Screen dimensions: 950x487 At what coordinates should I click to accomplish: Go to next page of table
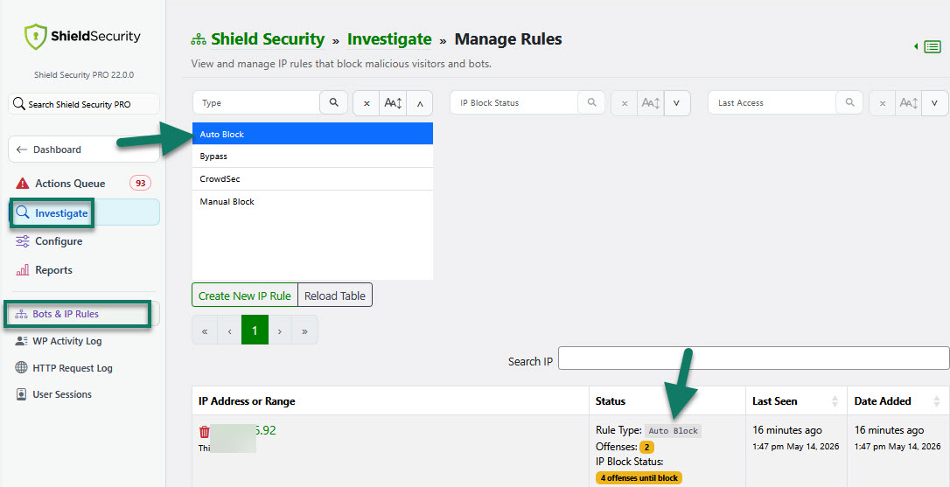(279, 330)
